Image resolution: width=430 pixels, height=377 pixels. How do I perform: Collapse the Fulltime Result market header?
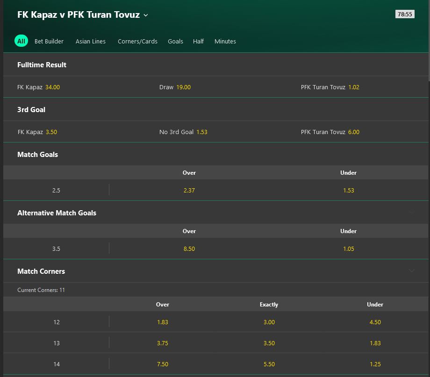pyautogui.click(x=216, y=65)
